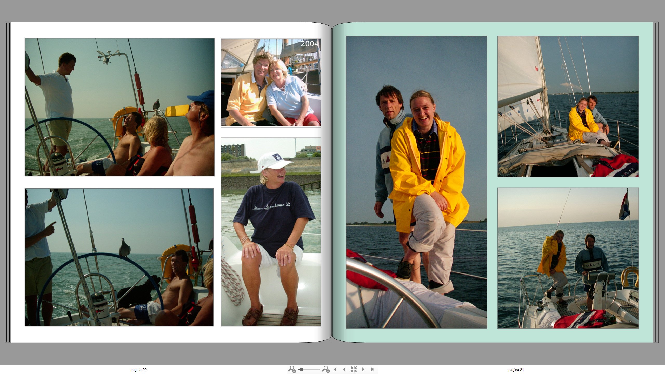Click the 'pagina 21' page label
The image size is (665, 374).
[x=516, y=370]
